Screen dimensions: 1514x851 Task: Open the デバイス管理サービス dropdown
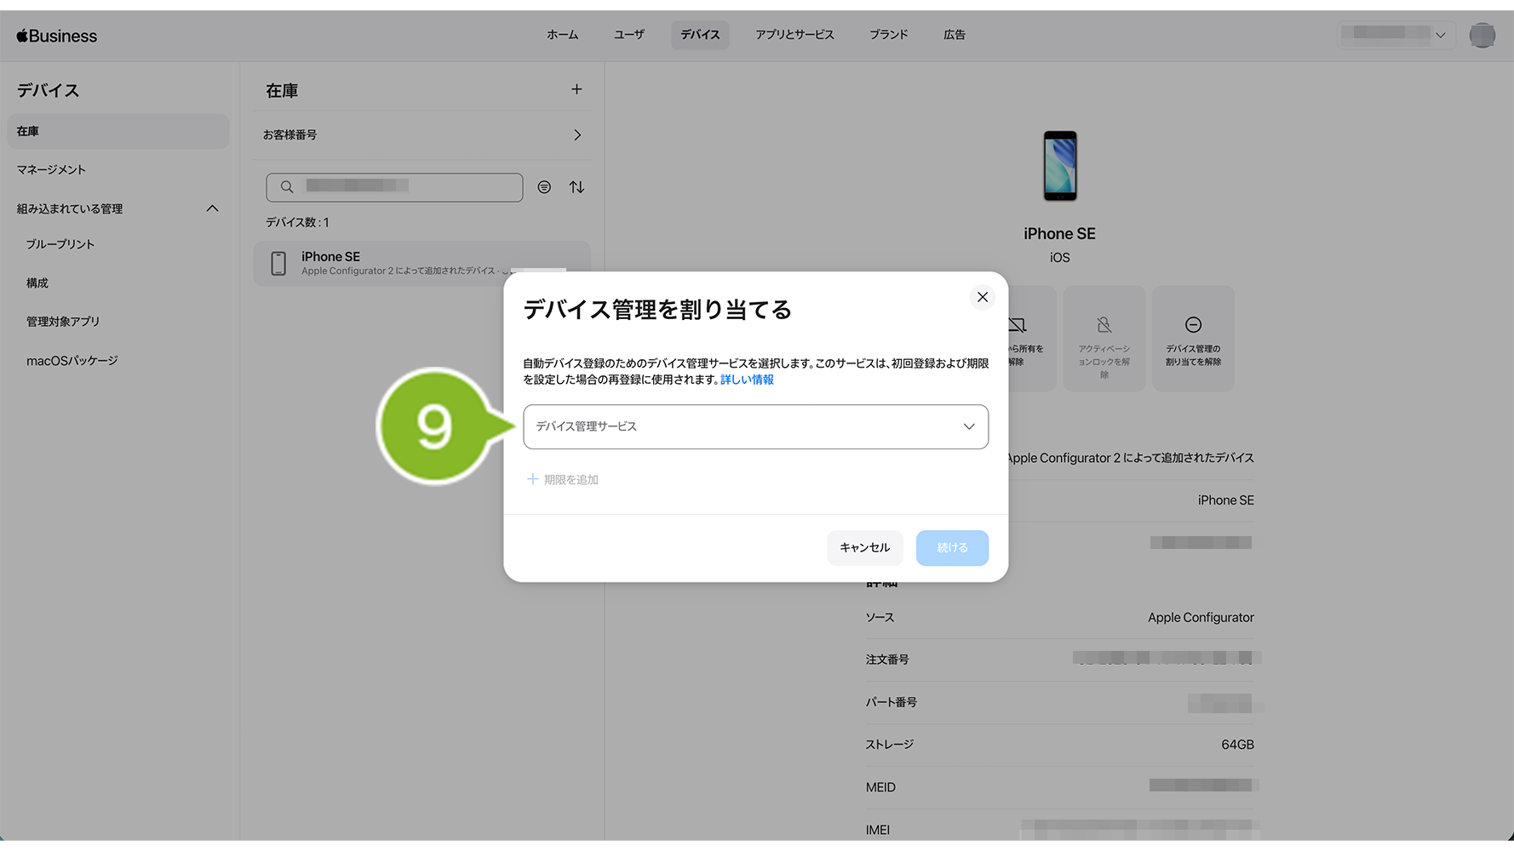[755, 426]
